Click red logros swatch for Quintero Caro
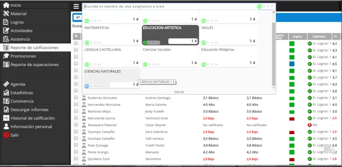Screen dimensions: 342x167 click(292, 160)
